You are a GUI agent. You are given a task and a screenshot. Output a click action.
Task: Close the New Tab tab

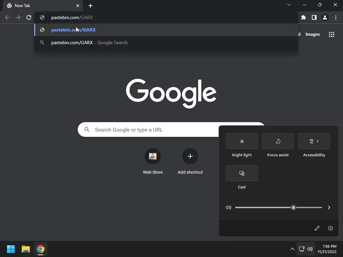(78, 6)
